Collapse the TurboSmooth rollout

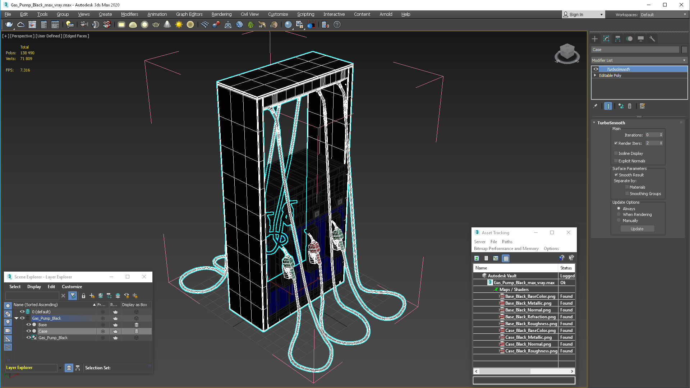[x=594, y=123]
